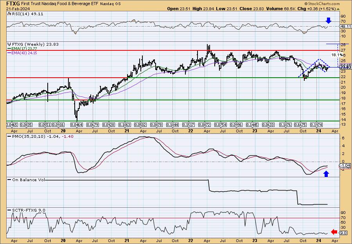Click the SCTR-FTXG 9.0 legend label

coord(28,210)
